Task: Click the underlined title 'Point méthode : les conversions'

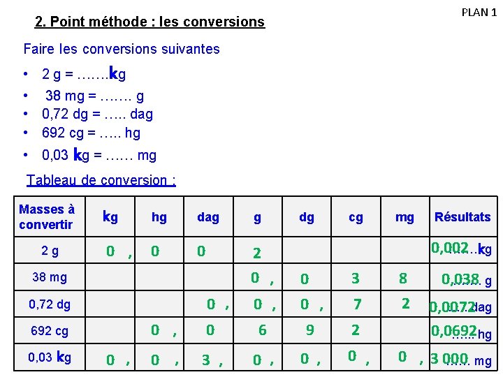Action: click(150, 22)
